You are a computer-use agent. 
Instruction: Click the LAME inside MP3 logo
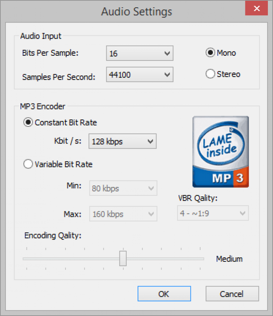(x=221, y=152)
